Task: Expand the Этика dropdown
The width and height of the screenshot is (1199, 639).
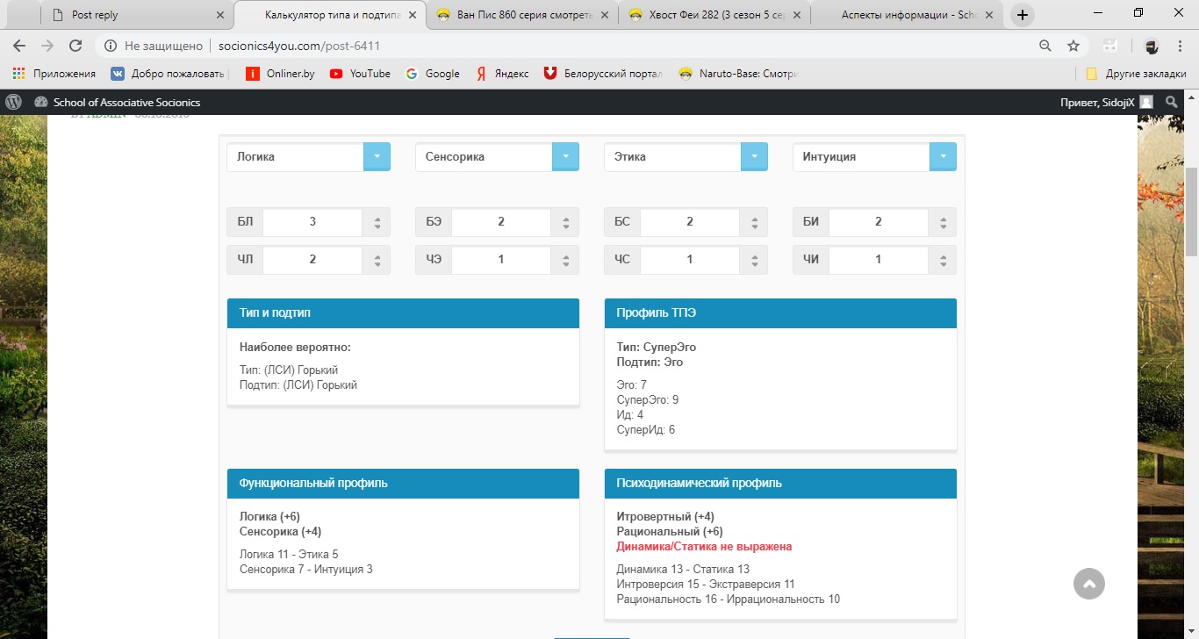Action: (754, 156)
